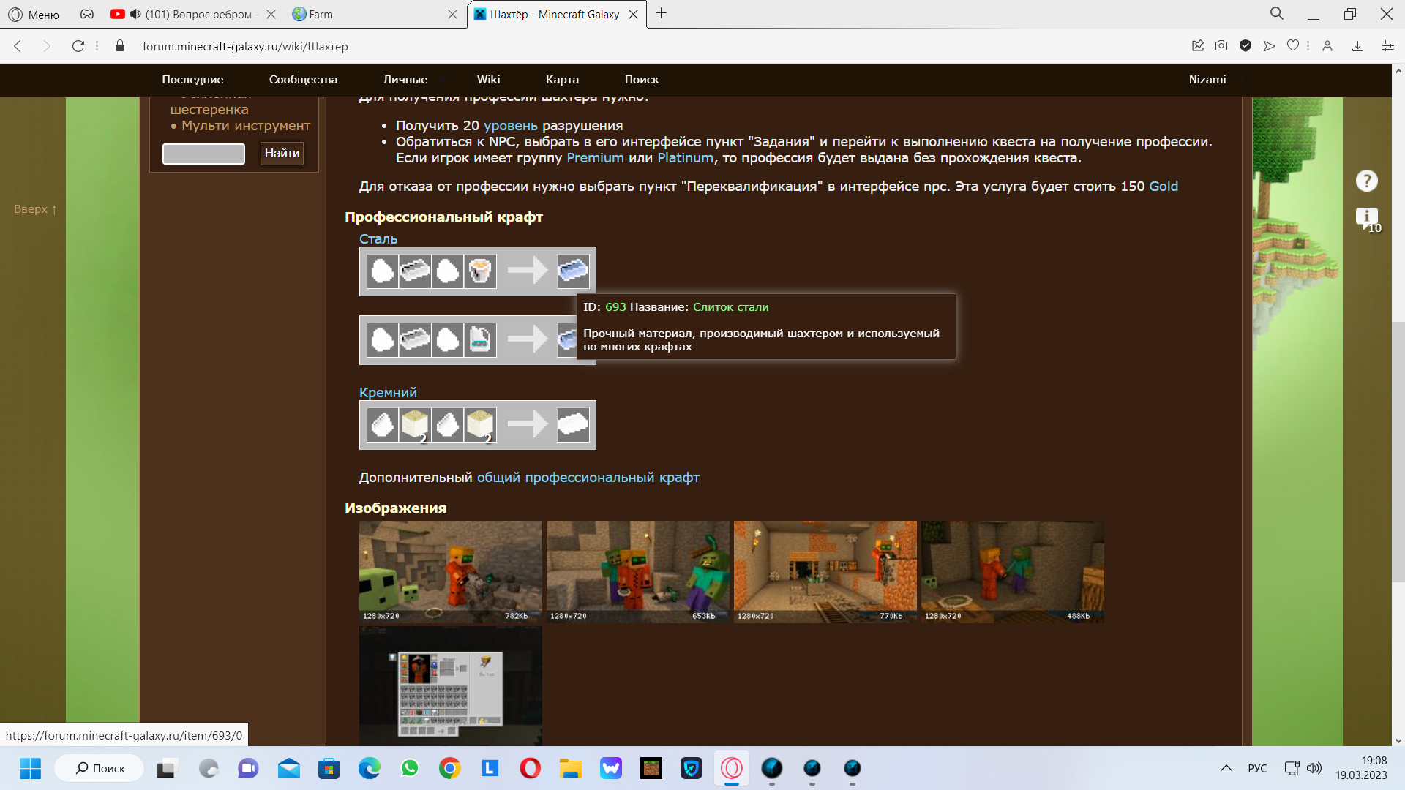Switch the РУС keyboard language indicator
1405x790 pixels.
1257,768
